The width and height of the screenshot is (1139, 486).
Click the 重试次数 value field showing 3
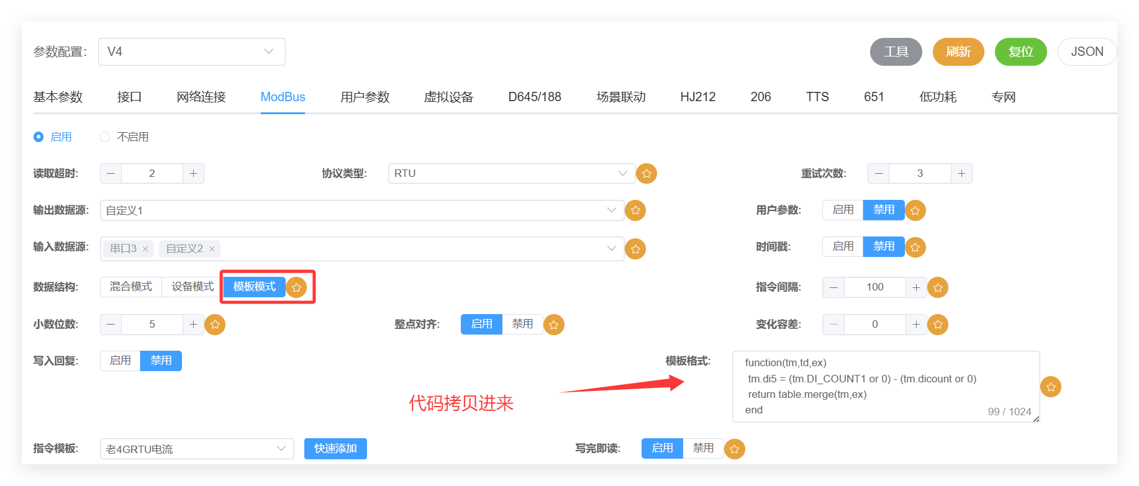[920, 173]
